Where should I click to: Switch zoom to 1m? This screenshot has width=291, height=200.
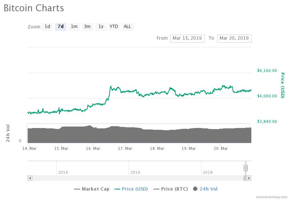pos(74,27)
